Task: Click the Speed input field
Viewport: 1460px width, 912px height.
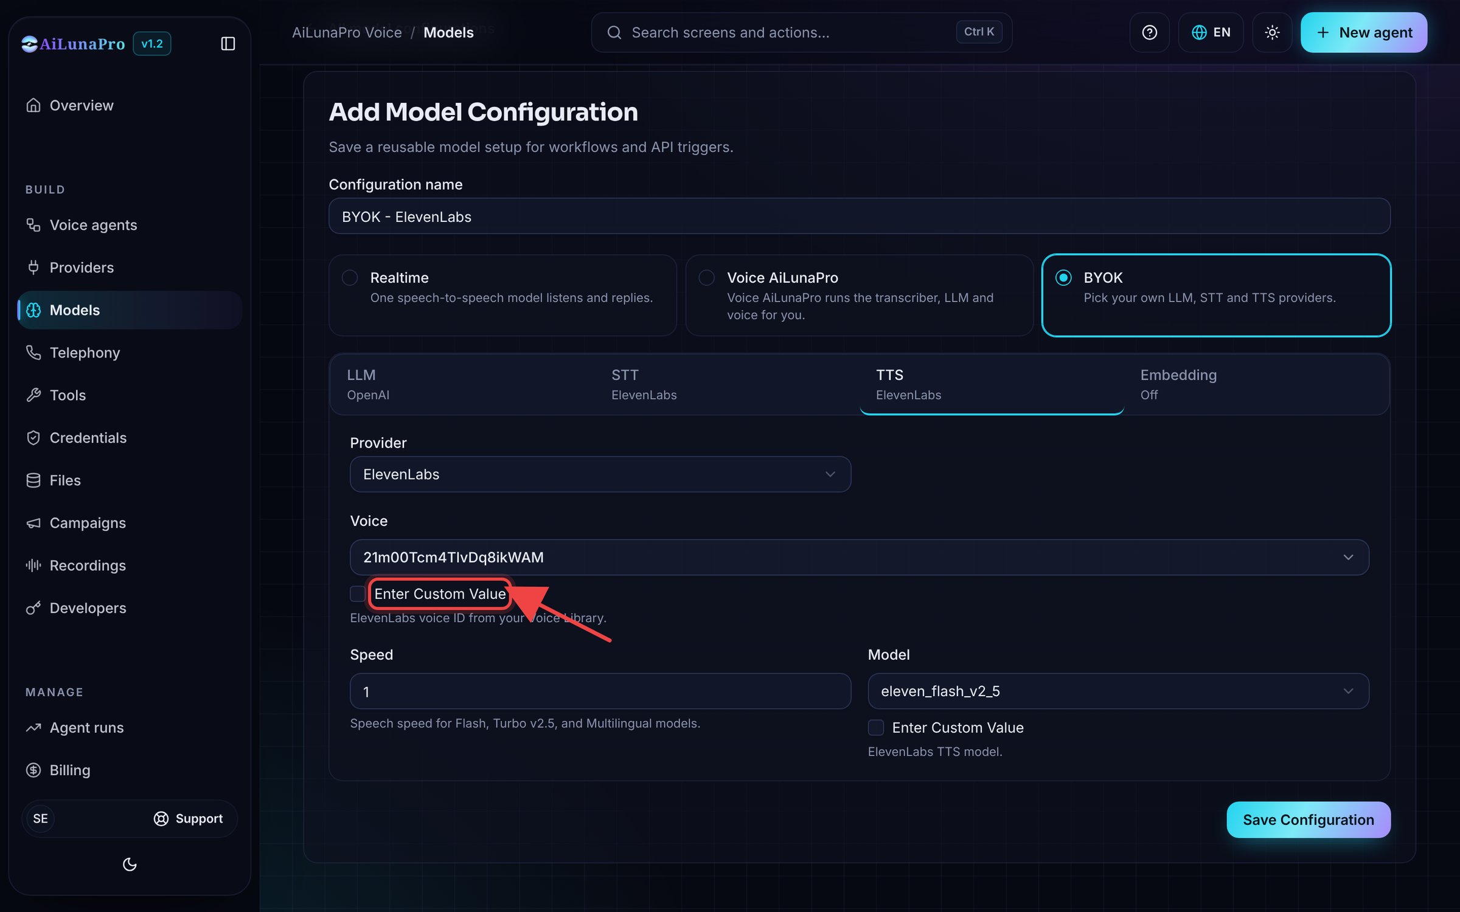Action: [600, 691]
